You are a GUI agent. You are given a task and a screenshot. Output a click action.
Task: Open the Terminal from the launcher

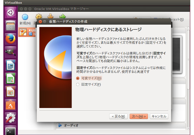coord(10,131)
